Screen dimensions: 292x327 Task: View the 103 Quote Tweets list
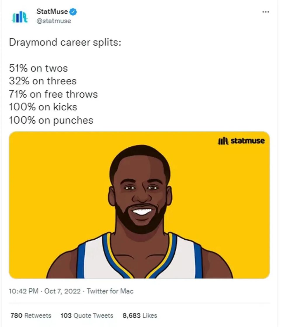pyautogui.click(x=87, y=315)
